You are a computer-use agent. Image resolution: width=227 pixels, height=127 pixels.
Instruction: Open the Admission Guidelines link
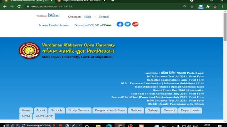[179, 83]
